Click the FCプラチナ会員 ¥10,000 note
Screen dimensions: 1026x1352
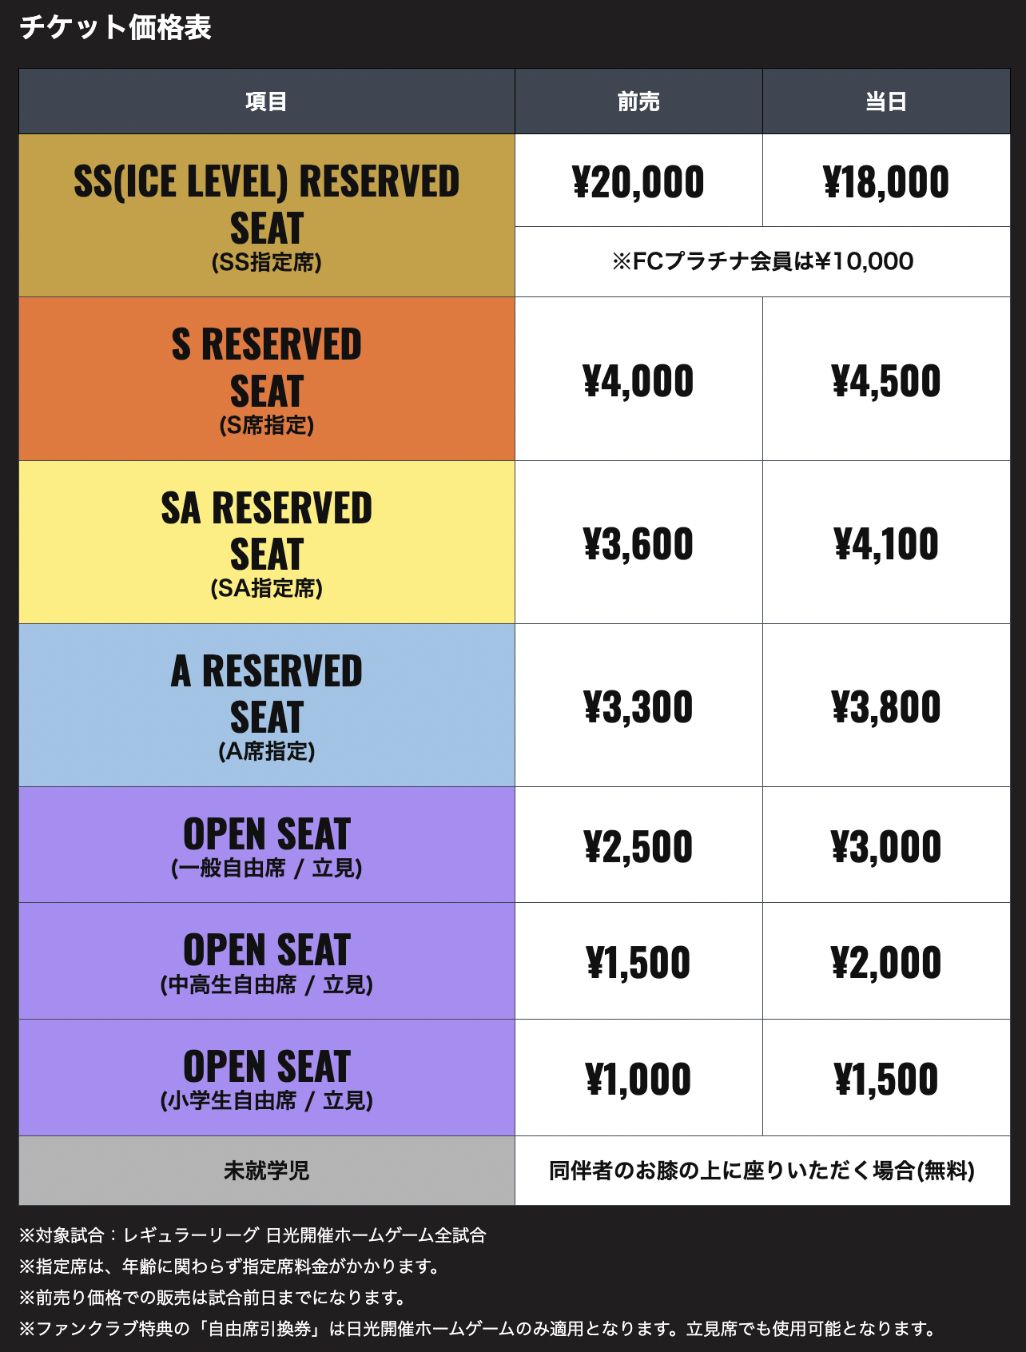click(x=762, y=261)
